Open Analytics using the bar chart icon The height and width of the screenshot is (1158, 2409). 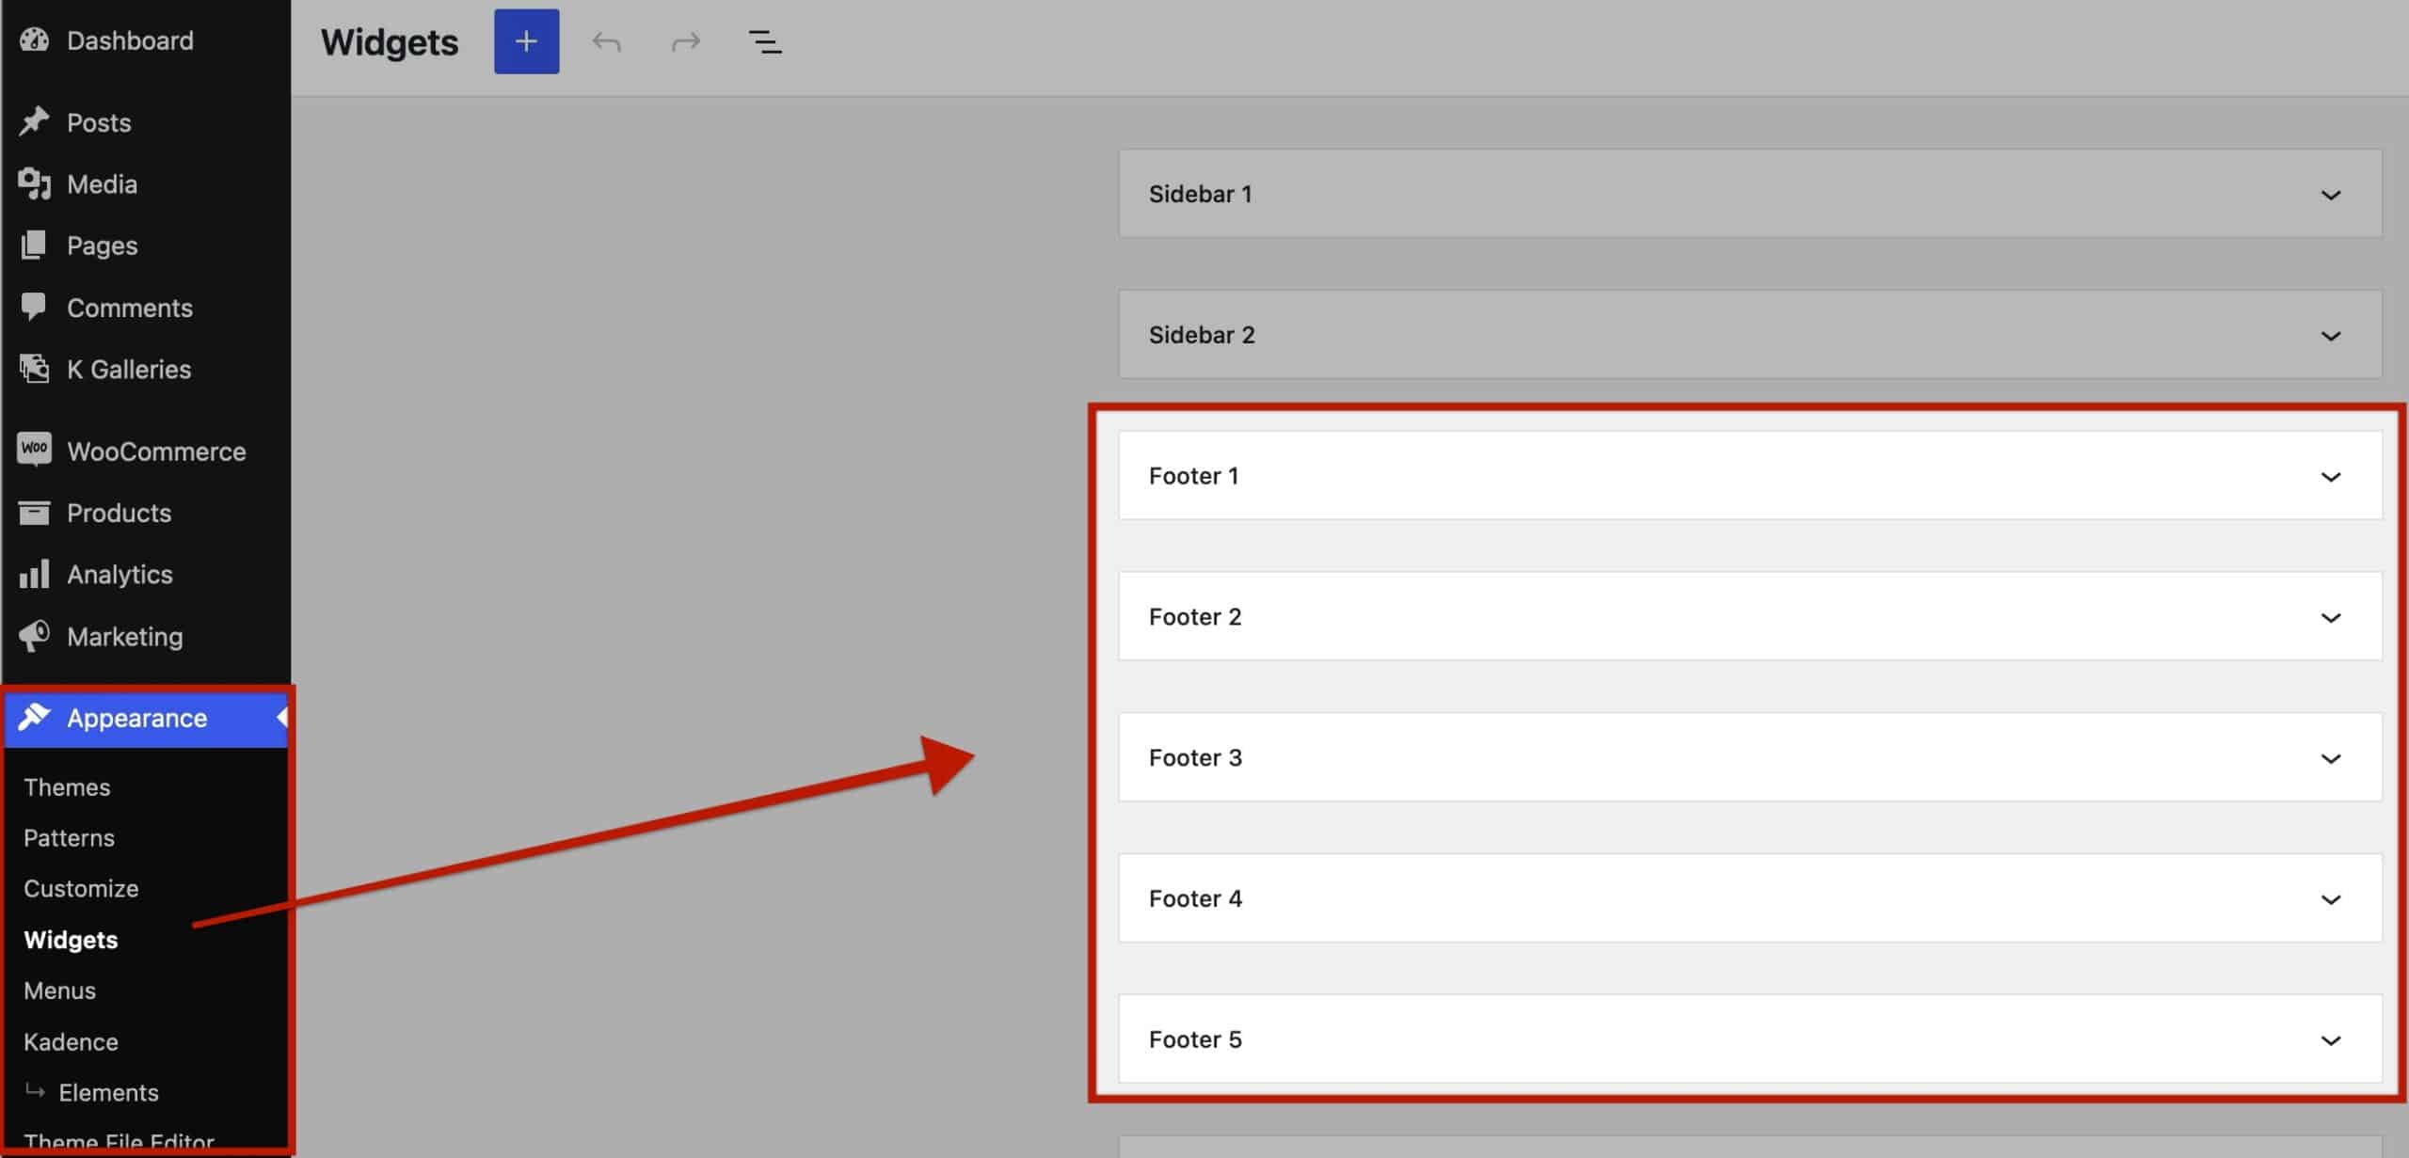point(35,574)
